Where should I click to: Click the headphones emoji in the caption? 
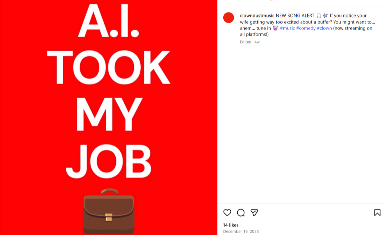click(319, 16)
